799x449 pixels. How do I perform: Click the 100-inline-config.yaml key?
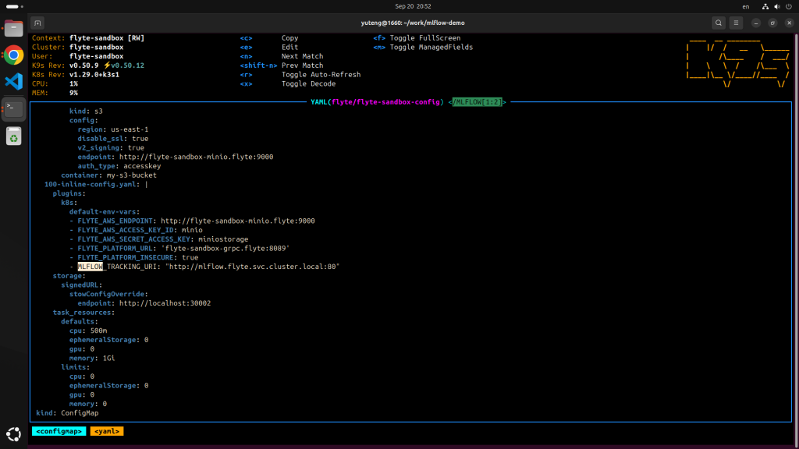tap(91, 185)
